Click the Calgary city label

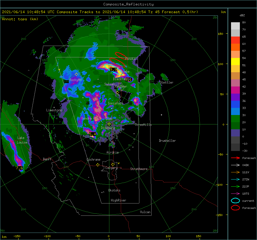(111, 168)
